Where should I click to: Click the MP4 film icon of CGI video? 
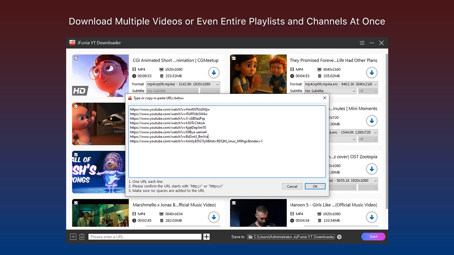point(134,69)
